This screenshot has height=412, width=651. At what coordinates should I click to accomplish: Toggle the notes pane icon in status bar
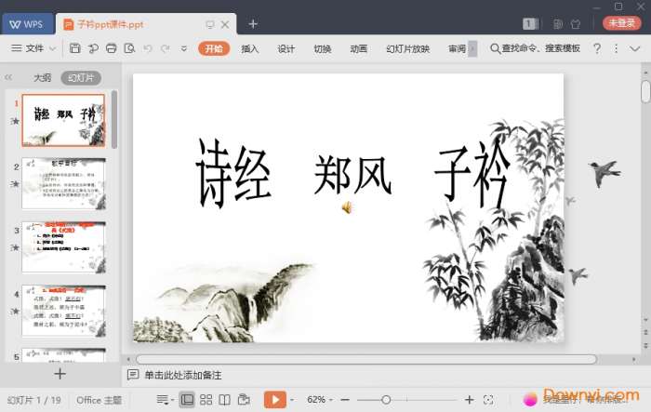163,400
